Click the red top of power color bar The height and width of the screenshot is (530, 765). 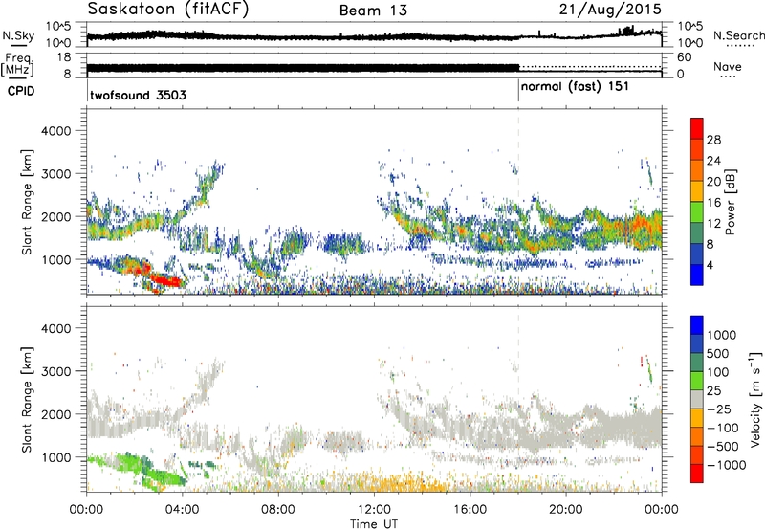(697, 128)
